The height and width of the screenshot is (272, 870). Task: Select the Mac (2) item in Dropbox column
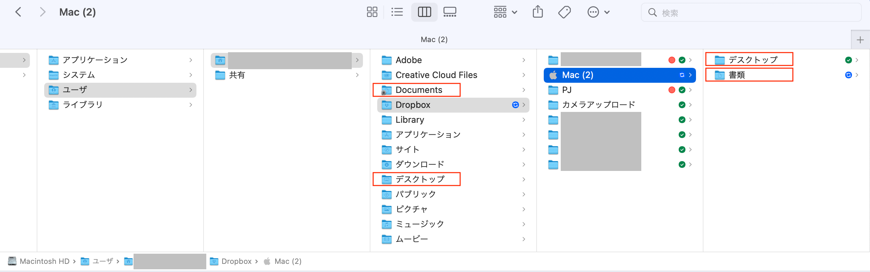pos(620,75)
